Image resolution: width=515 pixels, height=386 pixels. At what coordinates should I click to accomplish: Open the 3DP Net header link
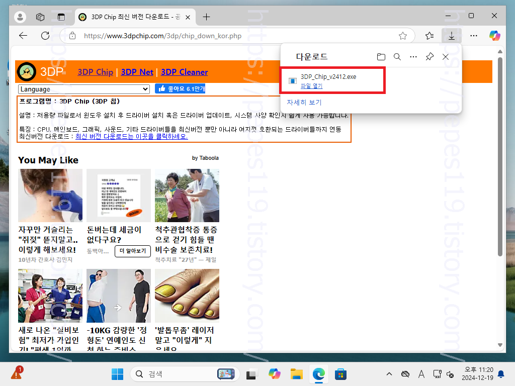click(x=137, y=72)
